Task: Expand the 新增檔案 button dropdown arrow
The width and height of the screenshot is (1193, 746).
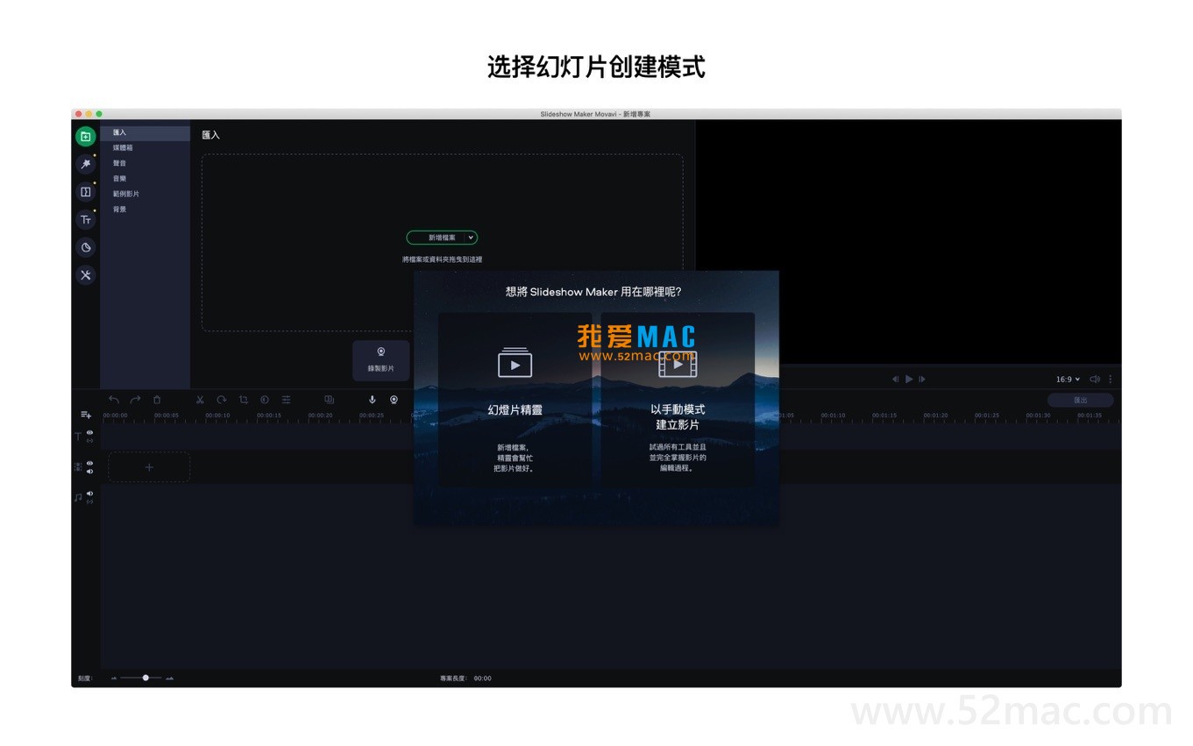Action: (x=471, y=238)
